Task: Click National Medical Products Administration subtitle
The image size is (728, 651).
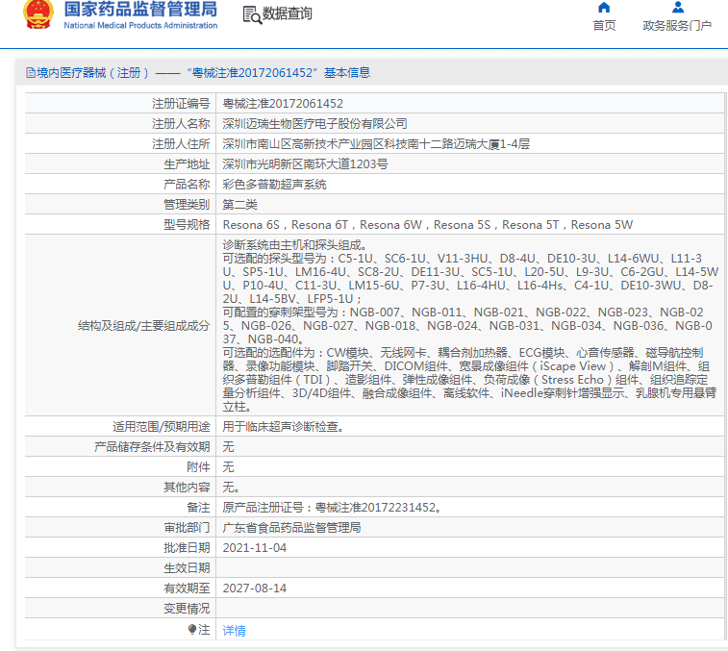Action: pyautogui.click(x=140, y=26)
